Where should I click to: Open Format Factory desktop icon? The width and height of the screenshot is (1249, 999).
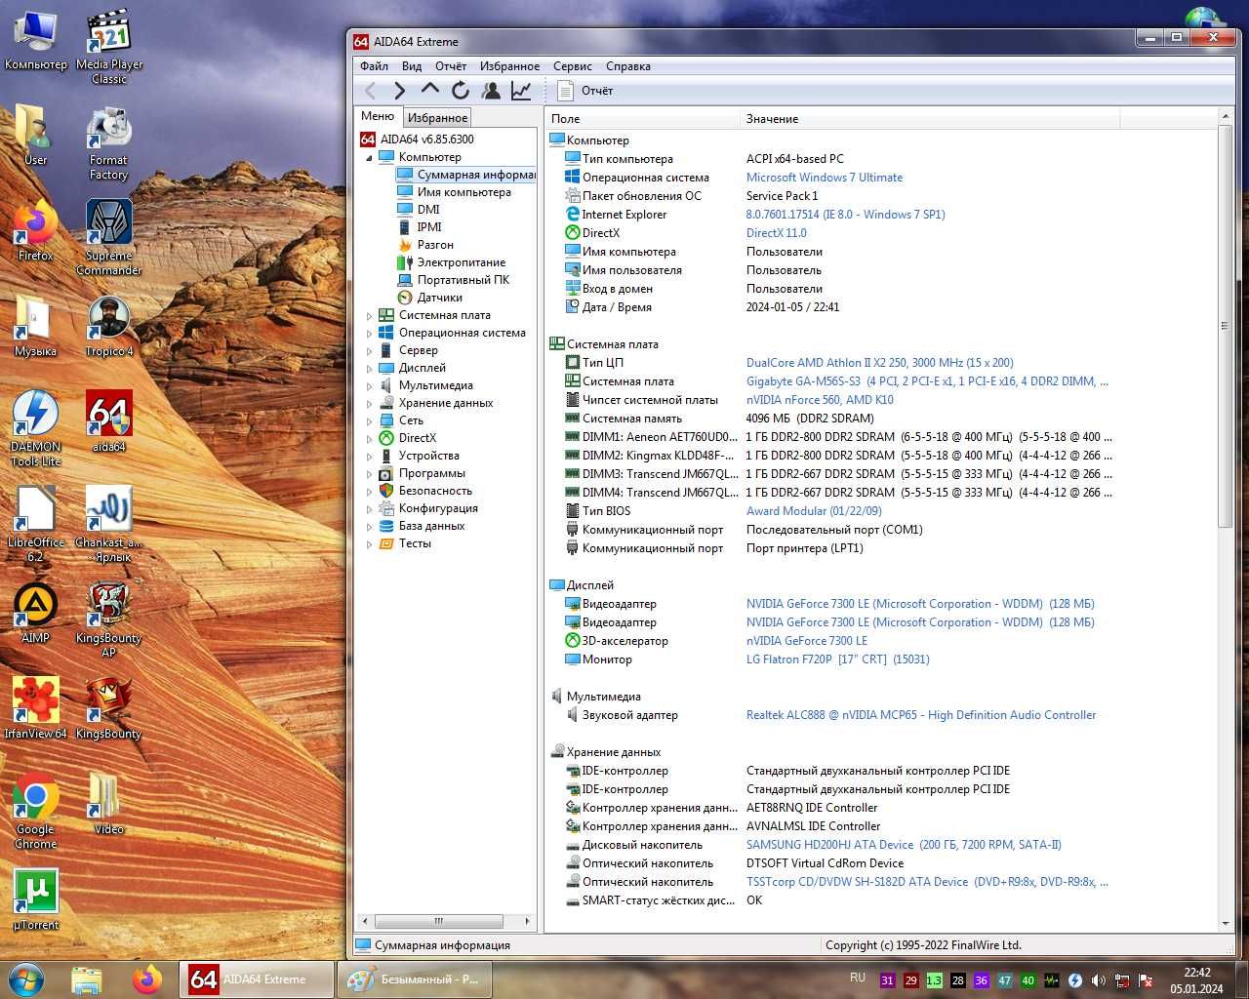coord(109,142)
